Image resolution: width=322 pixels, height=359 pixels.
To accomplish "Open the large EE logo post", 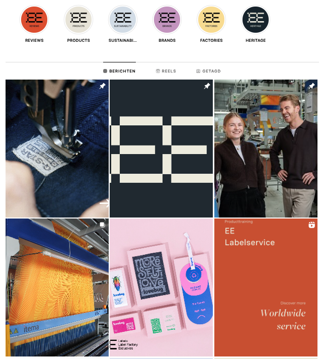I will (161, 149).
